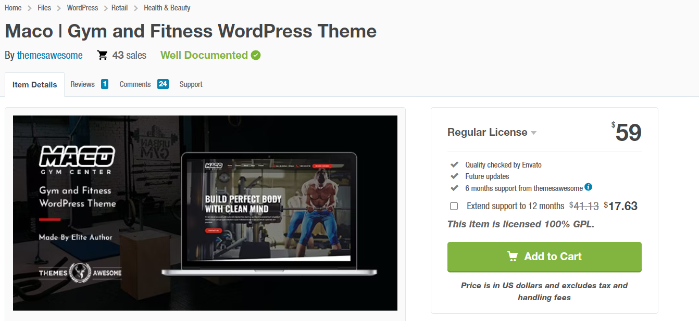This screenshot has width=699, height=321.
Task: Click the "Maco | Gym and Fitness WordPress Theme" title
Action: pos(191,31)
